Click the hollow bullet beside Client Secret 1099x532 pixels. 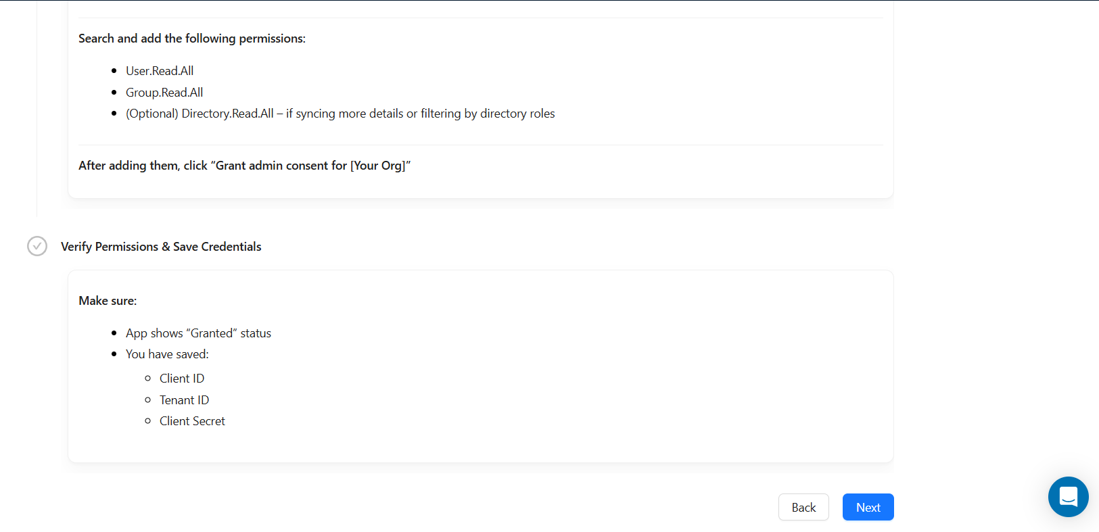coord(148,421)
